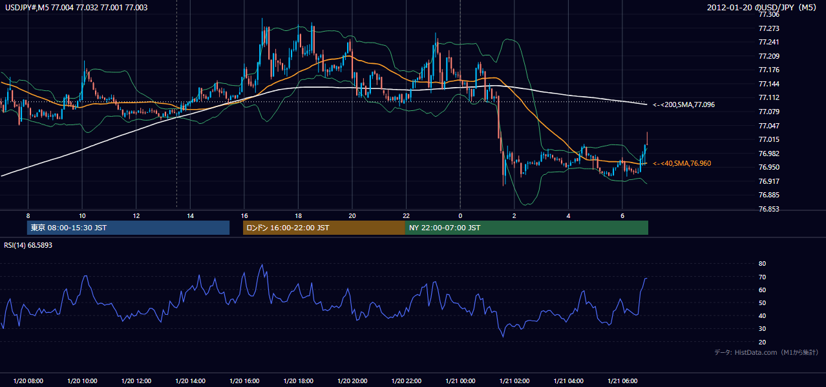The width and height of the screenshot is (826, 387).
Task: Click the hour 16 label under the price chart
Action: pyautogui.click(x=244, y=215)
